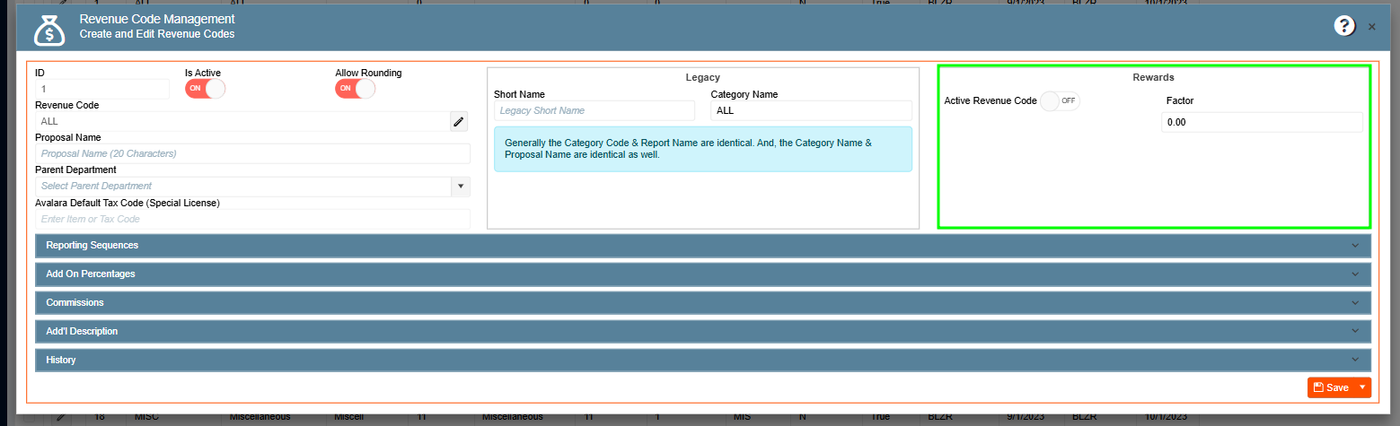
Task: Click the Save button
Action: (x=1331, y=387)
